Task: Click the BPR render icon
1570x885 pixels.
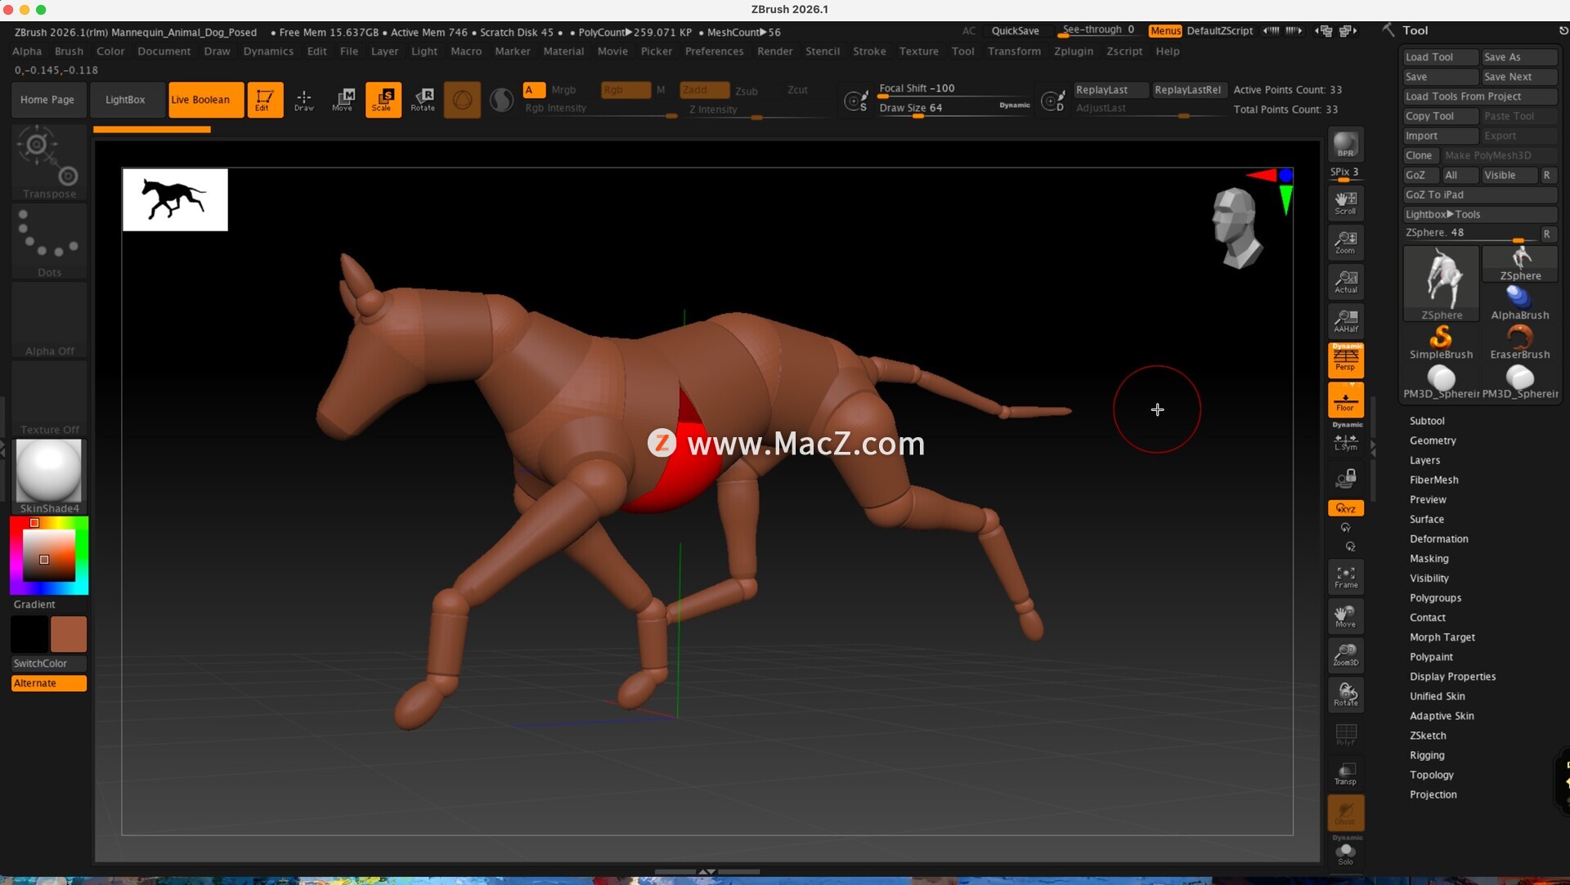Action: [x=1345, y=145]
